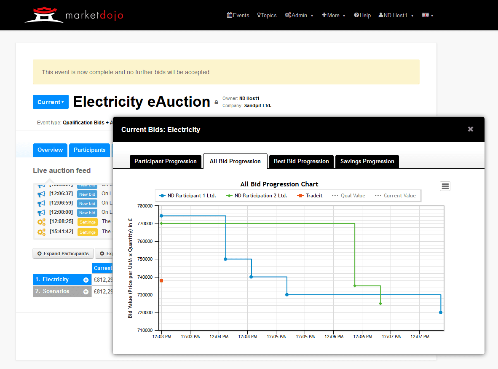
Task: Toggle the Tradeit series in legend
Action: point(310,196)
